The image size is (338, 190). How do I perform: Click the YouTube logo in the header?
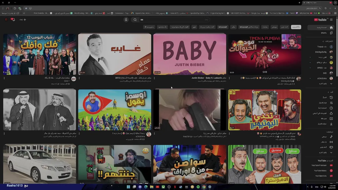320,20
